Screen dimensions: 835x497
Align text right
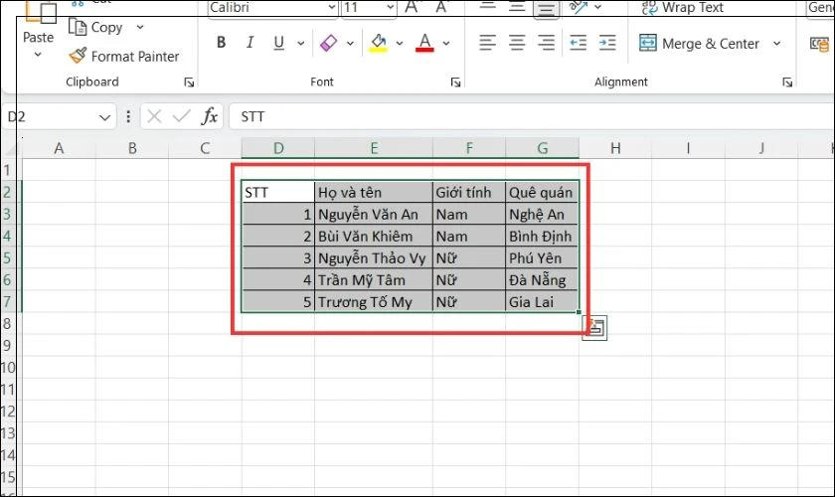tap(546, 43)
